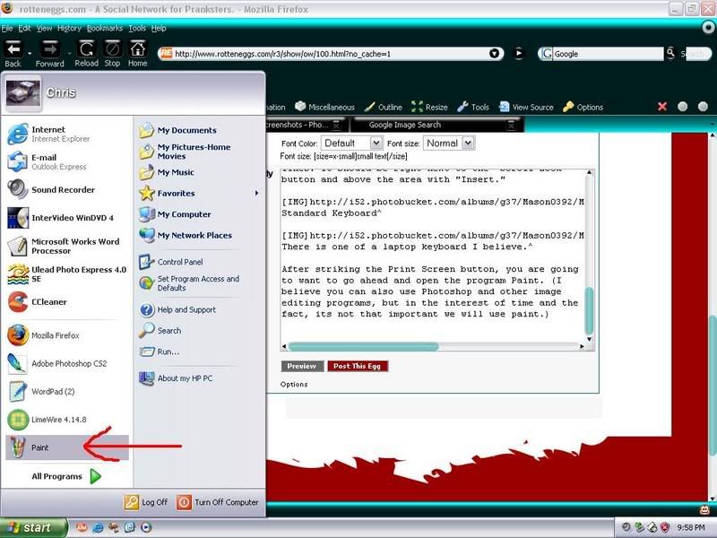Open the Bookmarks menu
The height and width of the screenshot is (538, 717).
click(x=105, y=29)
